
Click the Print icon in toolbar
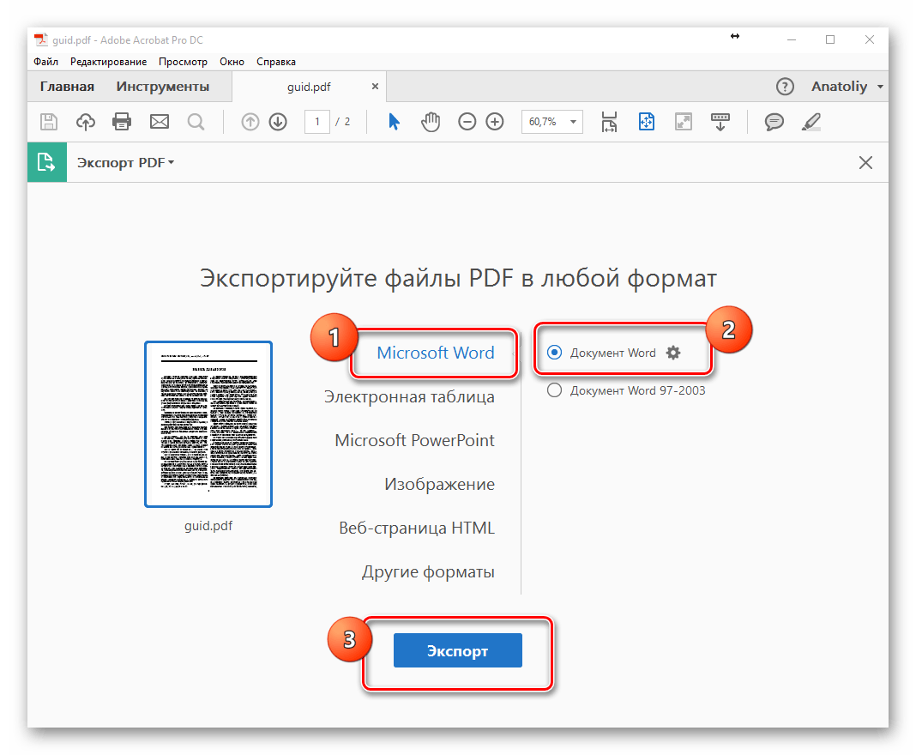(x=123, y=122)
